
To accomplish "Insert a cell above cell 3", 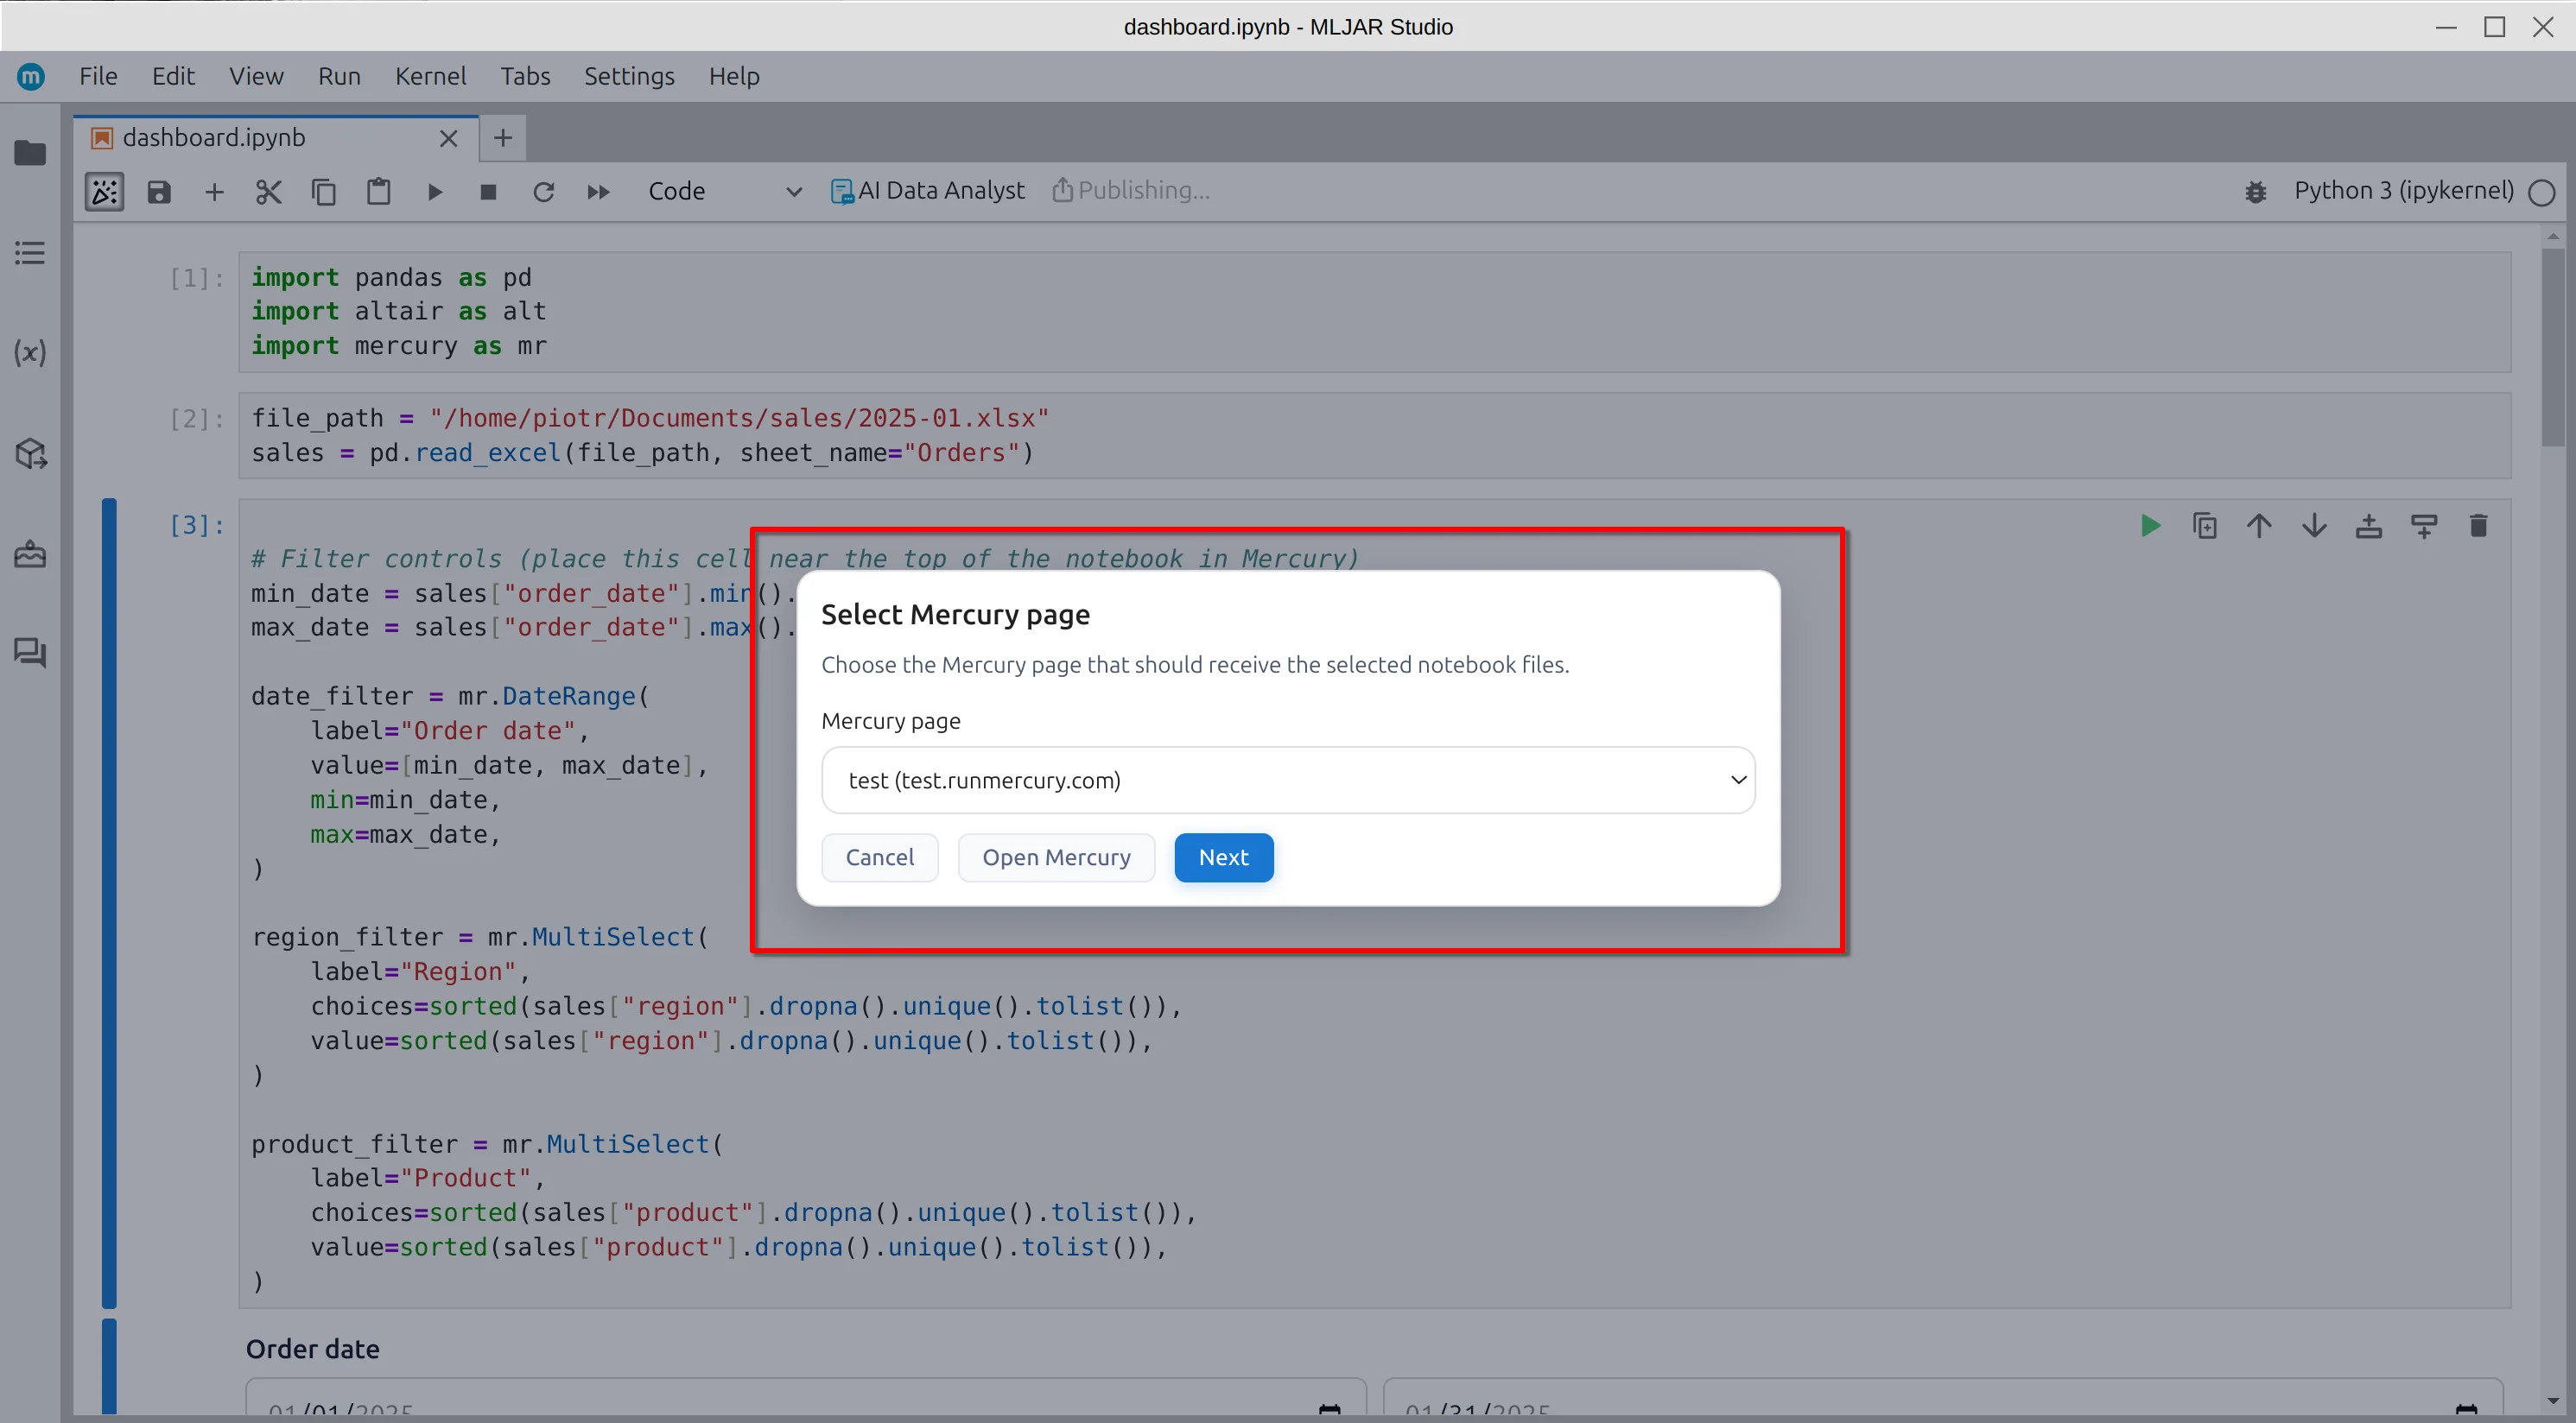I will [2369, 526].
